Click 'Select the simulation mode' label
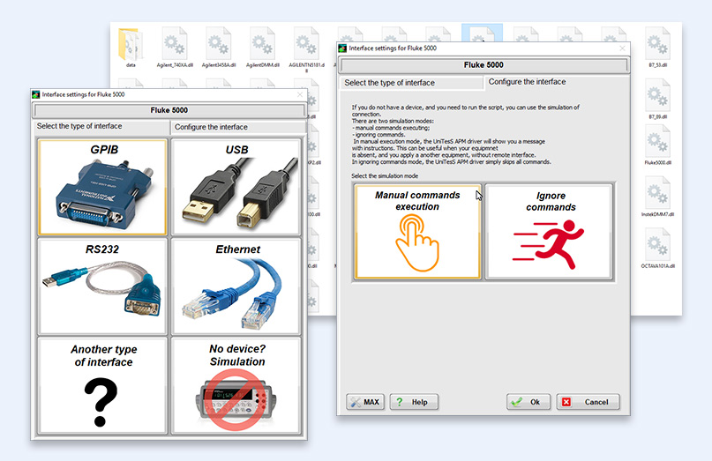712x461 pixels. point(385,176)
